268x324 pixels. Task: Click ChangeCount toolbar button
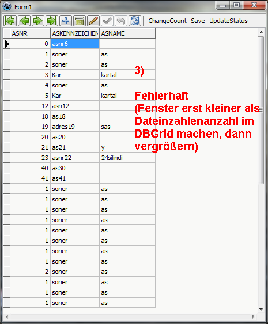point(167,21)
